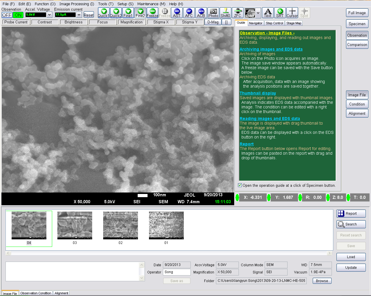Open the Accel. Voltage dropdown
This screenshot has height=296, width=371.
(x=49, y=15)
